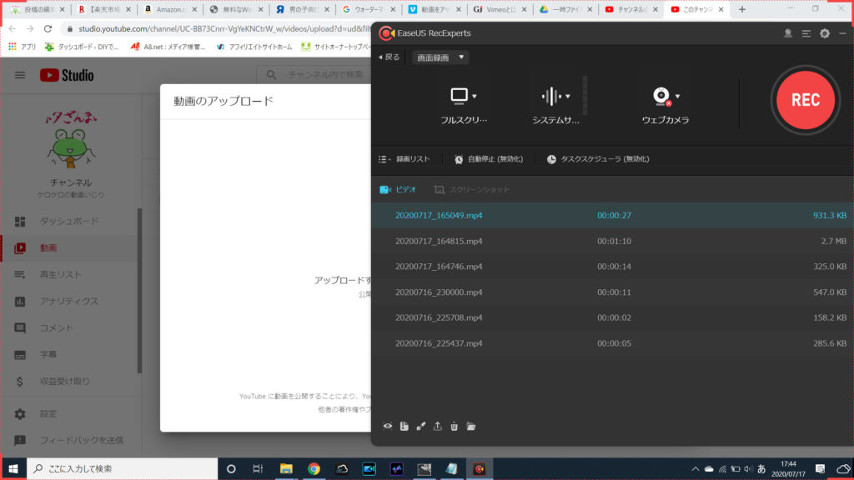This screenshot has height=480, width=854.
Task: Reload the Chrome page
Action: click(48, 29)
